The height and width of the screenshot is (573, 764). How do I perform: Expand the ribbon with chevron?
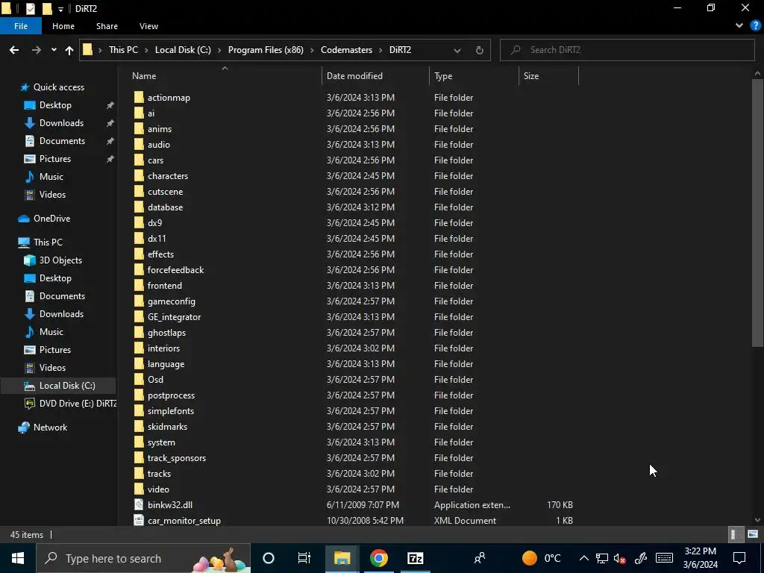739,26
